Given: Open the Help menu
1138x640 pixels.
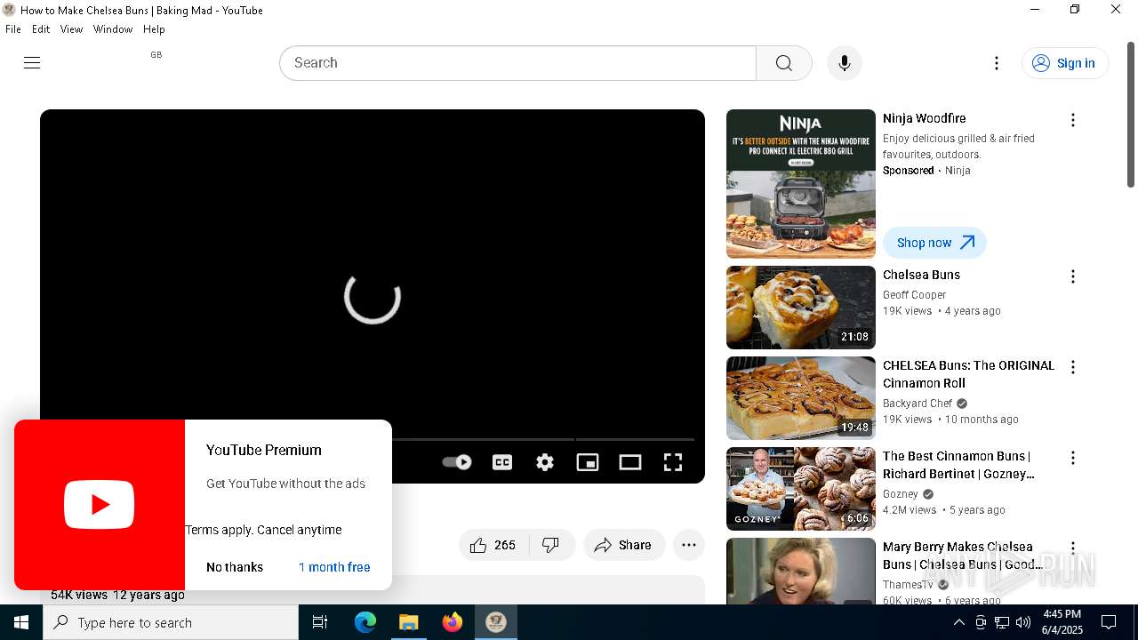Looking at the screenshot, I should pyautogui.click(x=154, y=29).
